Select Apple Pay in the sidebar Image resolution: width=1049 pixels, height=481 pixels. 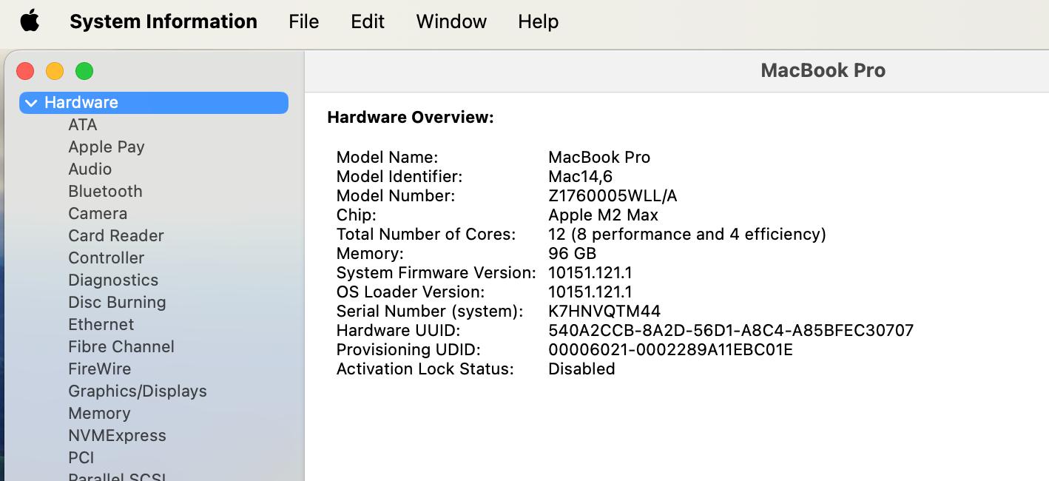pos(107,147)
